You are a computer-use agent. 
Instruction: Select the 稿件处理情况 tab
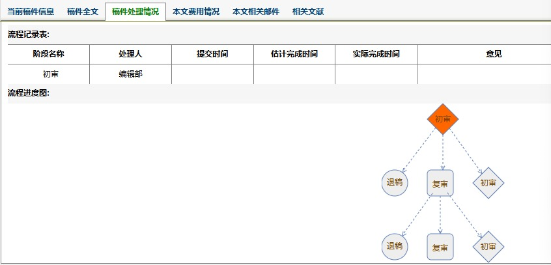(x=135, y=12)
